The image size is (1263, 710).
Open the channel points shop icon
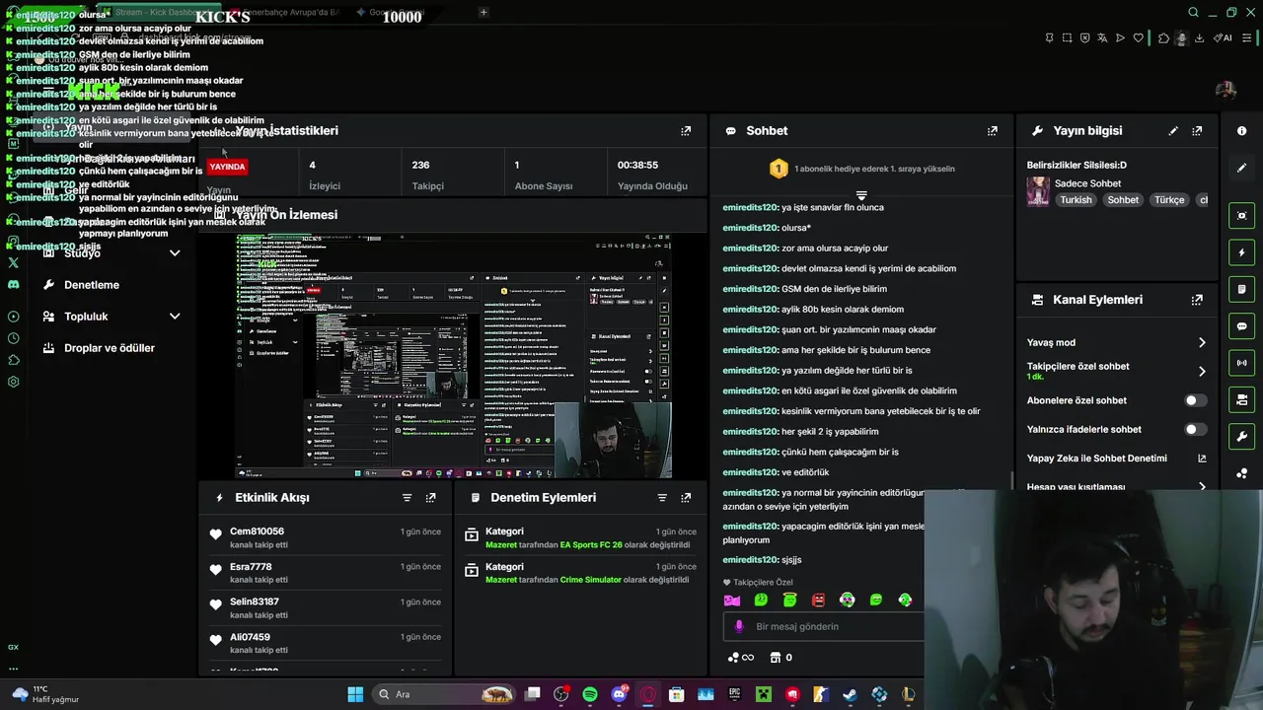(776, 658)
